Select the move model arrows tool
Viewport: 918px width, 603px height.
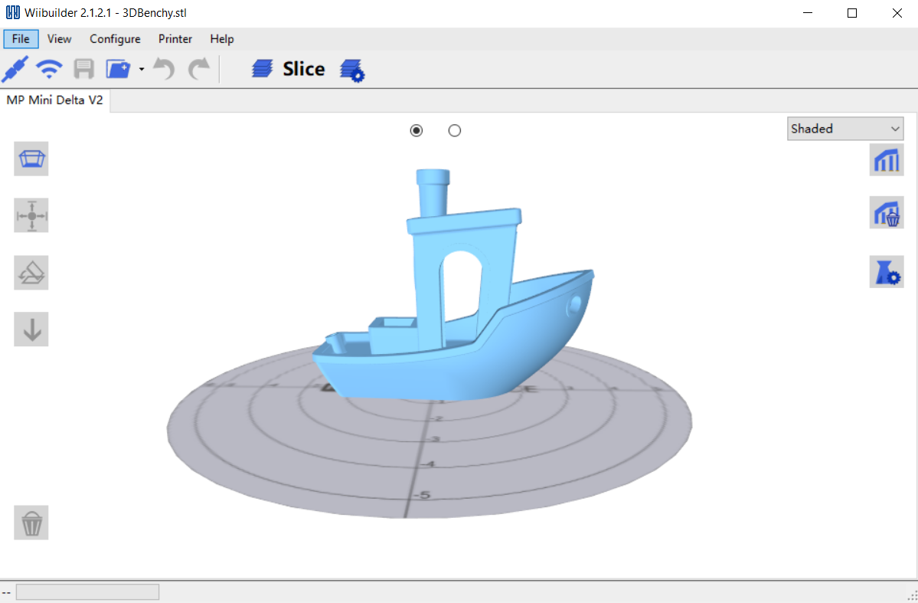click(31, 215)
